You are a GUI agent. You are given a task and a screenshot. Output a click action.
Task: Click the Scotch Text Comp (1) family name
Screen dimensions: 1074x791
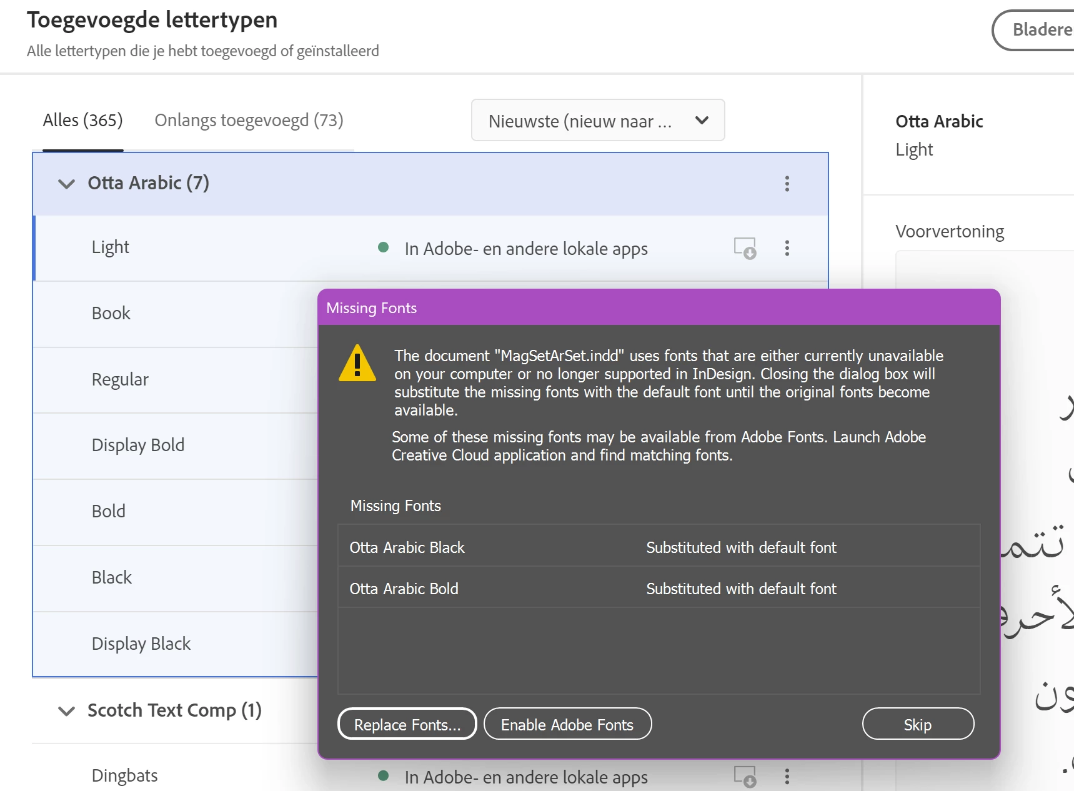click(174, 710)
